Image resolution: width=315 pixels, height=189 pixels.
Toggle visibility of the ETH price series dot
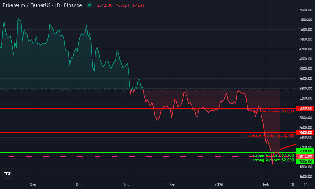coord(89,5)
